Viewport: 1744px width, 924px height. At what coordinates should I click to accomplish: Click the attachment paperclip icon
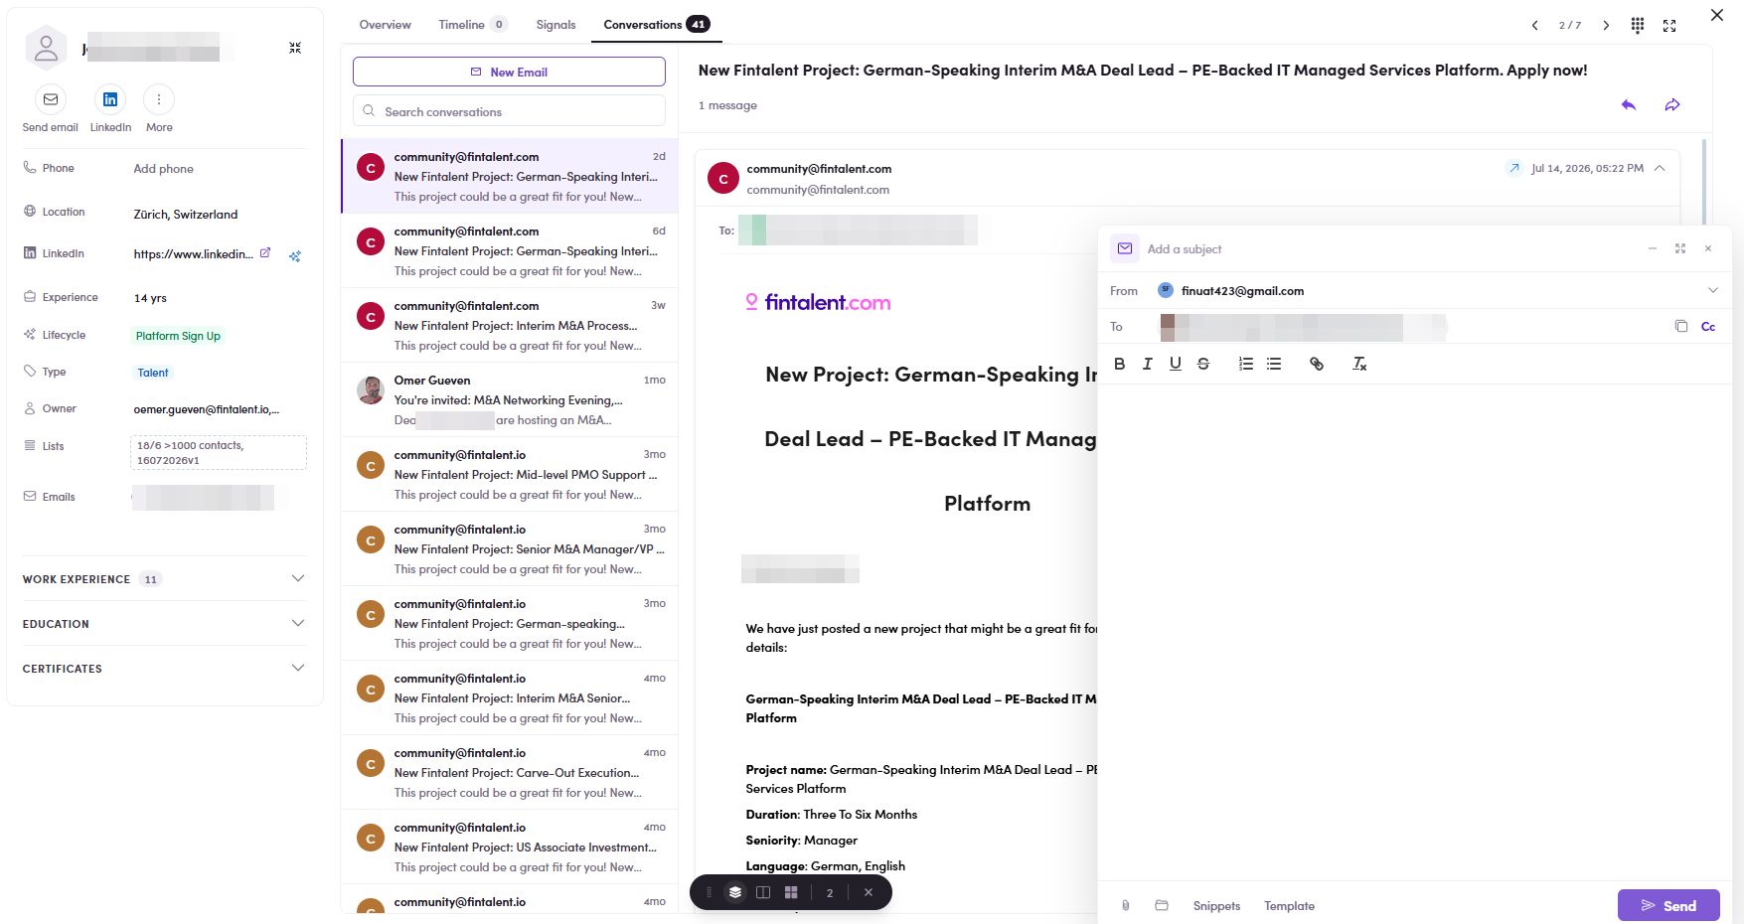[x=1126, y=906]
